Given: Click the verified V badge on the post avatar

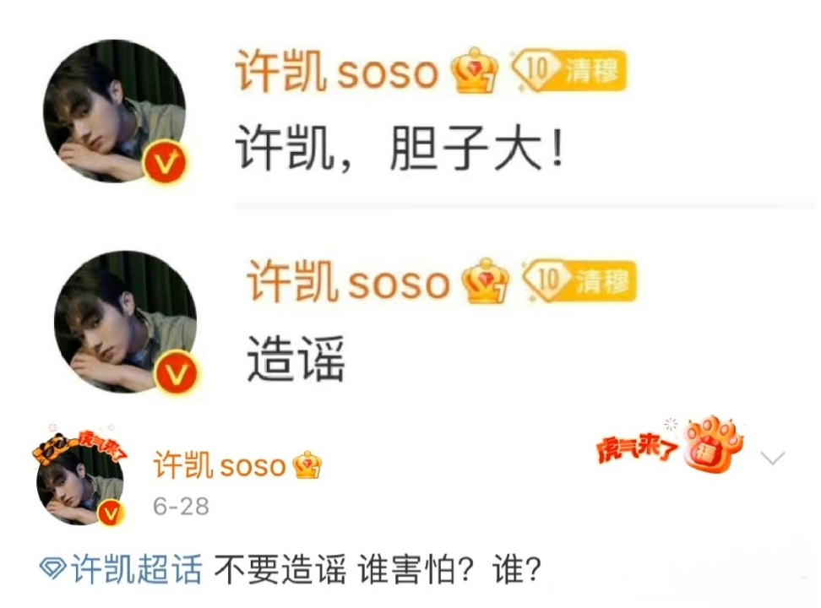Looking at the screenshot, I should click(x=111, y=513).
